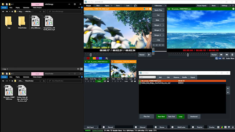235x132 pixels.
Task: Open output window settings gear icon
Action: [233, 9]
